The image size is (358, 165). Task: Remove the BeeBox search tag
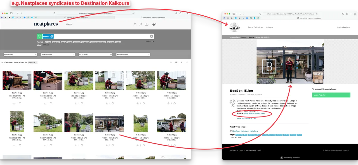click(x=52, y=37)
